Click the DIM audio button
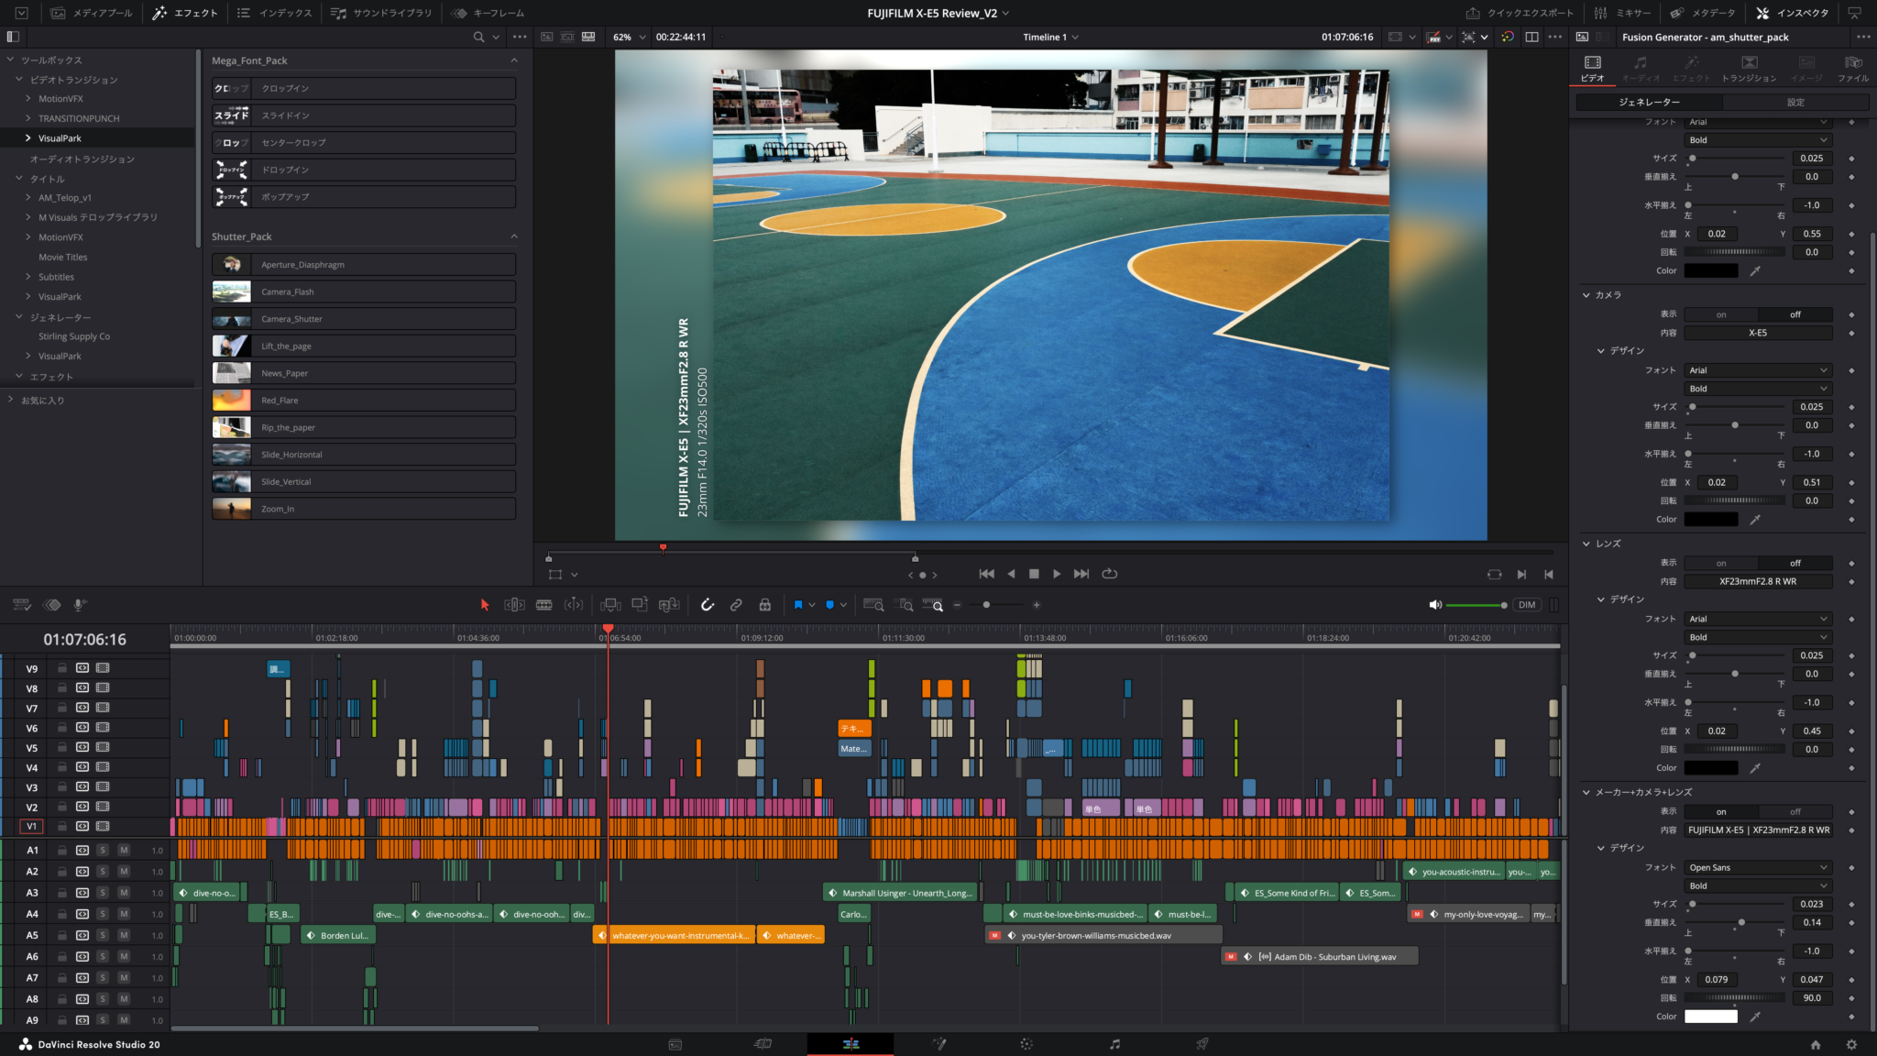The height and width of the screenshot is (1056, 1877). click(1527, 605)
